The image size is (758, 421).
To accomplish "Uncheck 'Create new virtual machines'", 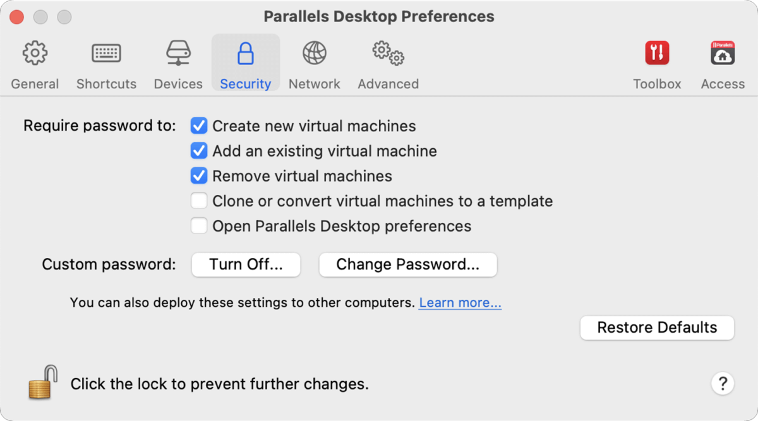I will coord(198,126).
